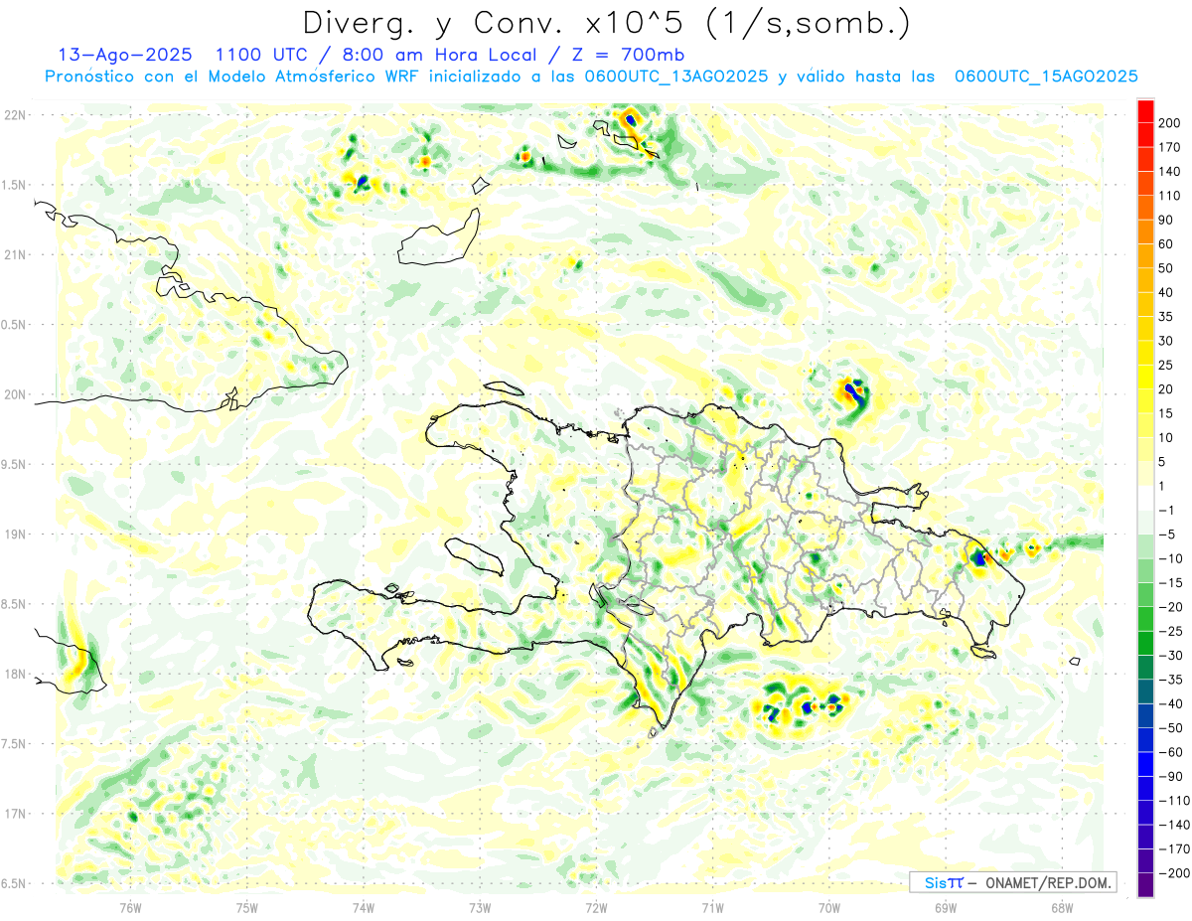Click the 20N latitude label
The width and height of the screenshot is (1192, 921).
[x=15, y=394]
